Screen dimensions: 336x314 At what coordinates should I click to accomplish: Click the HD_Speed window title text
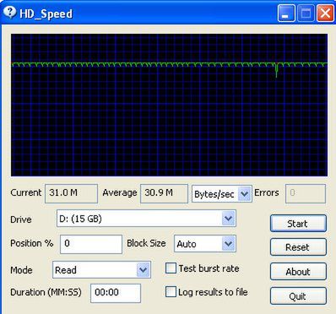(x=46, y=14)
